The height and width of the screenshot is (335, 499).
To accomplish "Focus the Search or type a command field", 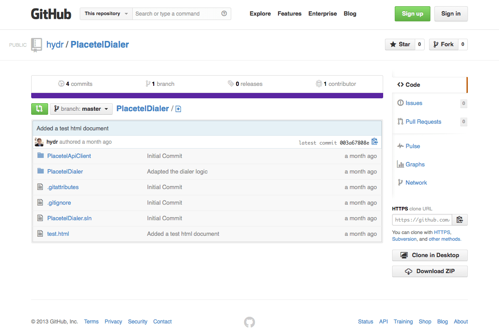I will pyautogui.click(x=181, y=14).
